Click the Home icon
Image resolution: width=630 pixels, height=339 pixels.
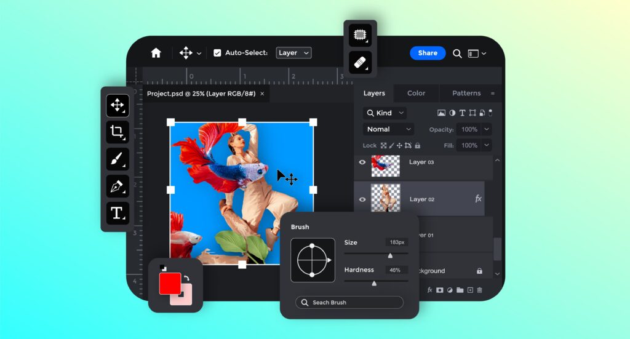pyautogui.click(x=156, y=53)
